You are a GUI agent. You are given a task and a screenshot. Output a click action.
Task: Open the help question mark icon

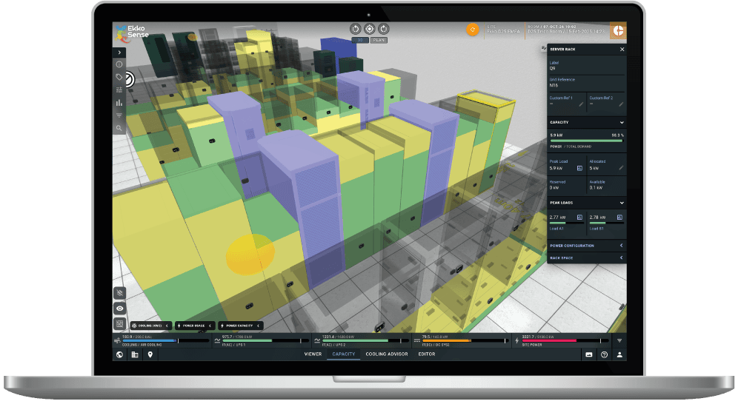click(x=604, y=354)
